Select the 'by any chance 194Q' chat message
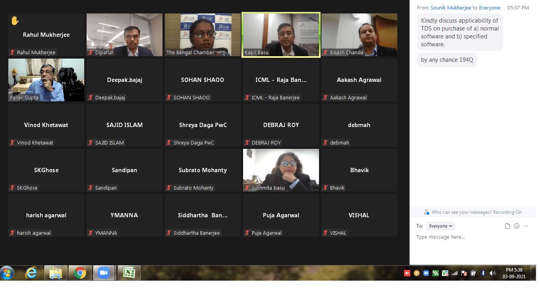Screen dimensions: 540x304 447,60
